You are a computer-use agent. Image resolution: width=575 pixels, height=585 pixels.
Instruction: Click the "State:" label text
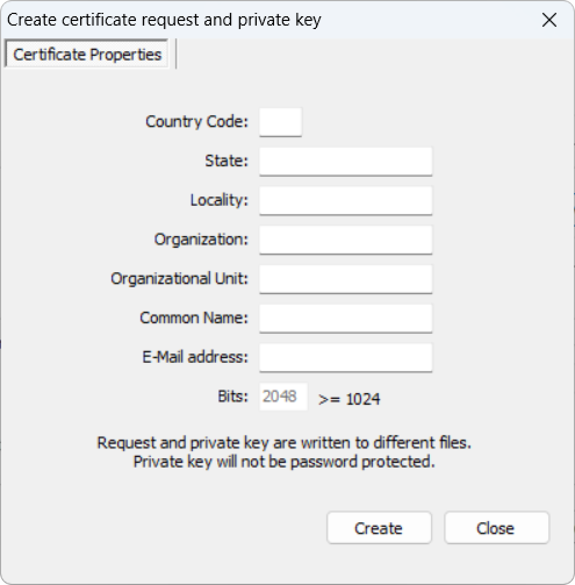227,161
